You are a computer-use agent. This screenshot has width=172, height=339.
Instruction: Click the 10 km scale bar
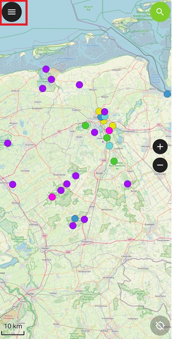click(13, 328)
